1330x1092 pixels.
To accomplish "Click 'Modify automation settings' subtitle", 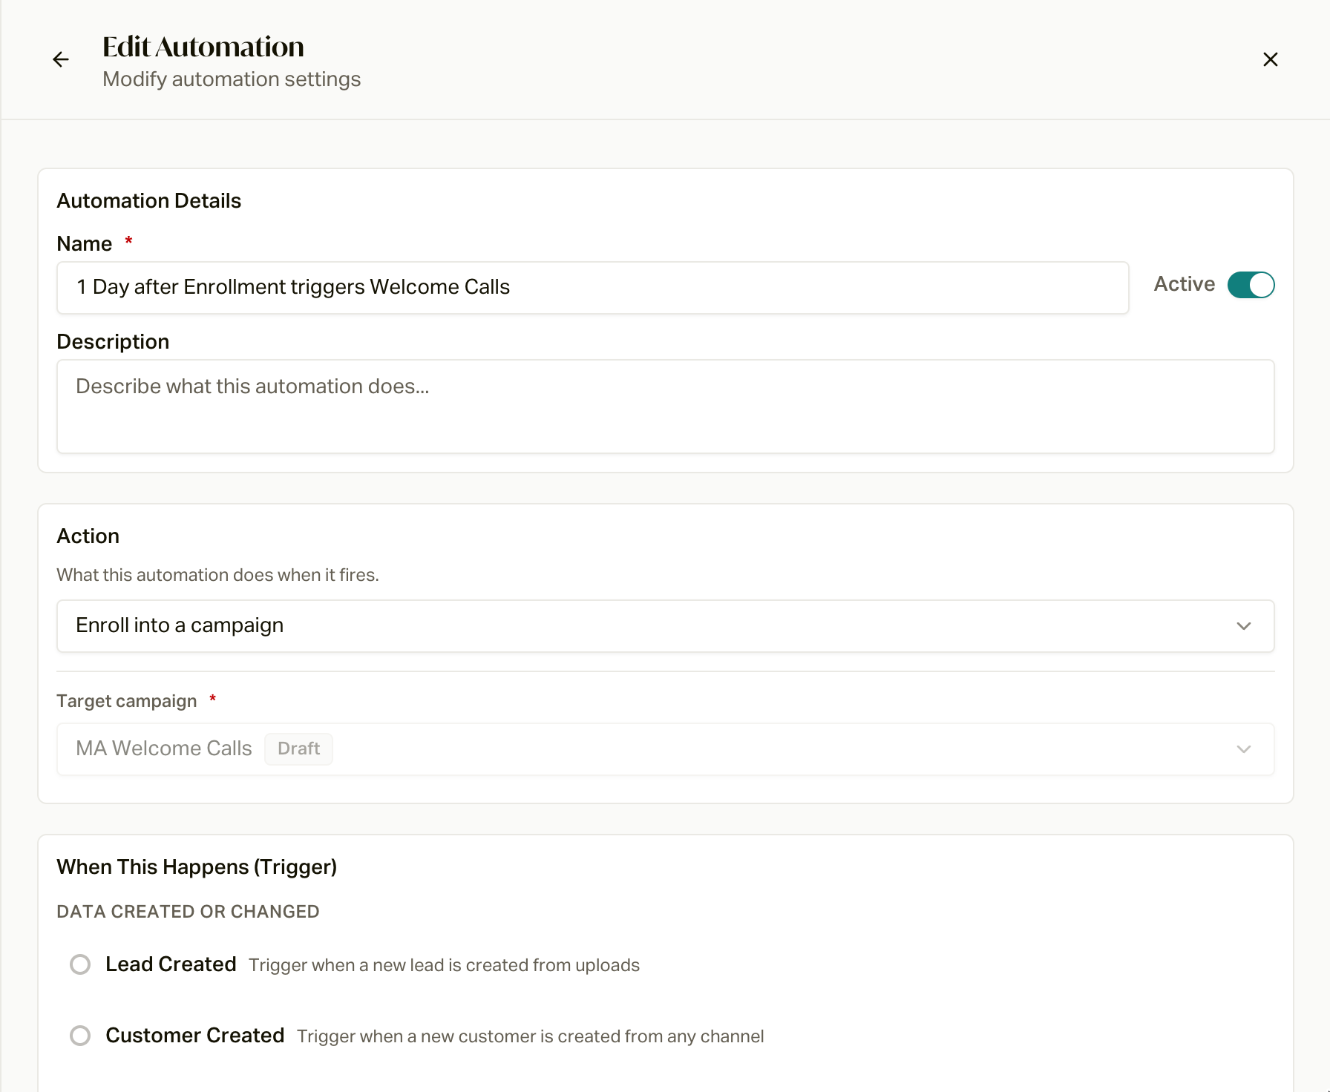I will coord(232,79).
